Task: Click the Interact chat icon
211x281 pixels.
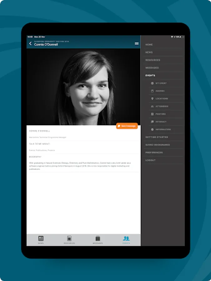Action: pos(152,122)
